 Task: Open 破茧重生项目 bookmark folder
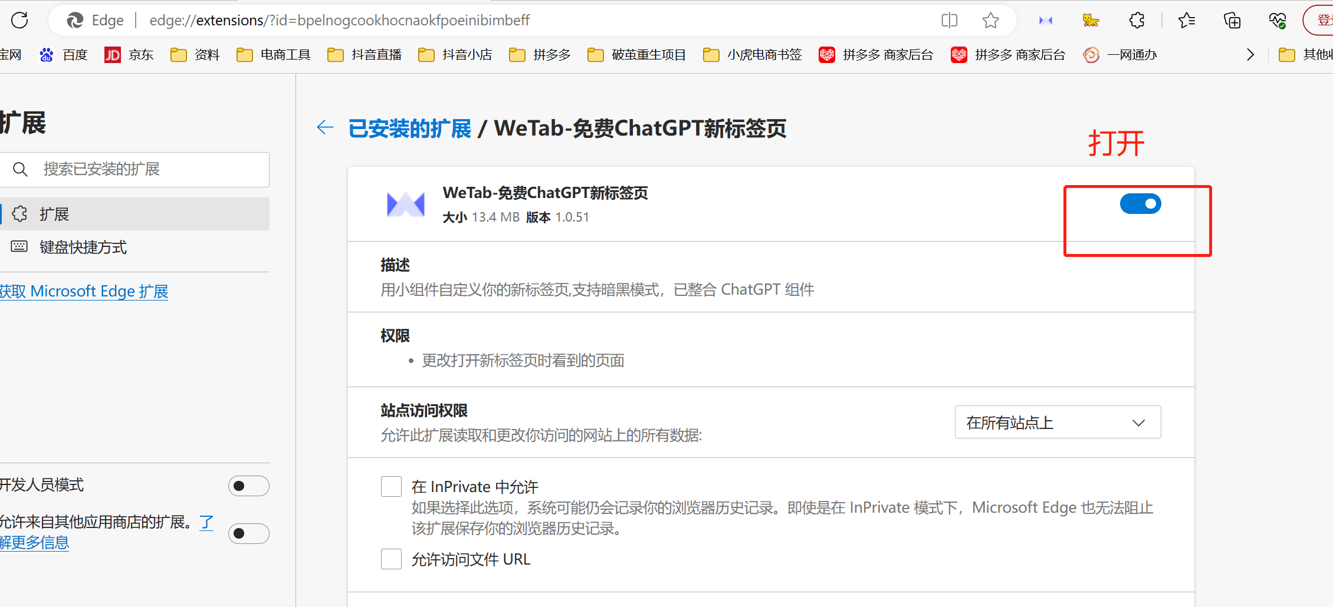coord(636,55)
